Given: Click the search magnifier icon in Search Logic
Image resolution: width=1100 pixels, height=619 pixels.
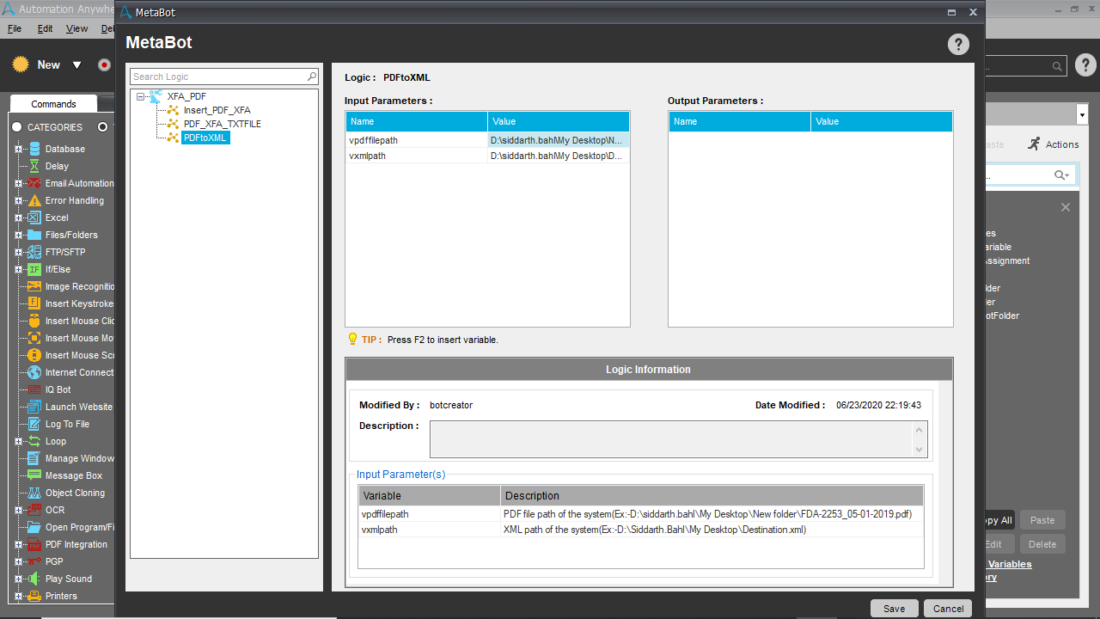Looking at the screenshot, I should click(x=312, y=77).
